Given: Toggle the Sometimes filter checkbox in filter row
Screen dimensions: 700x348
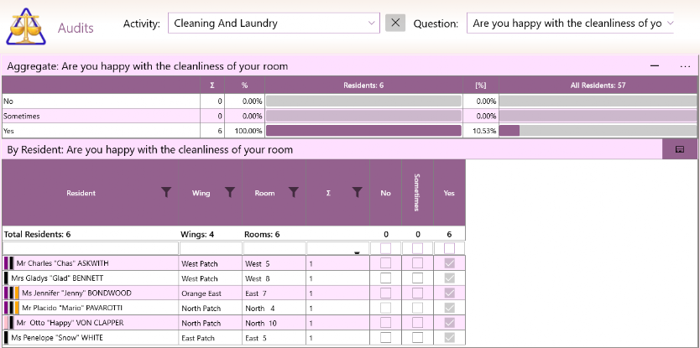Looking at the screenshot, I should click(x=417, y=248).
